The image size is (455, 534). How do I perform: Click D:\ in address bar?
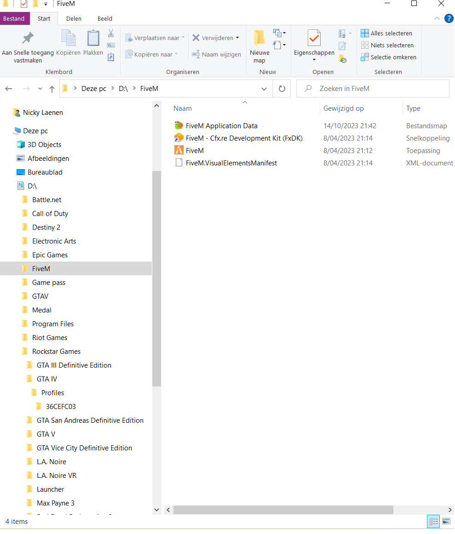[123, 89]
